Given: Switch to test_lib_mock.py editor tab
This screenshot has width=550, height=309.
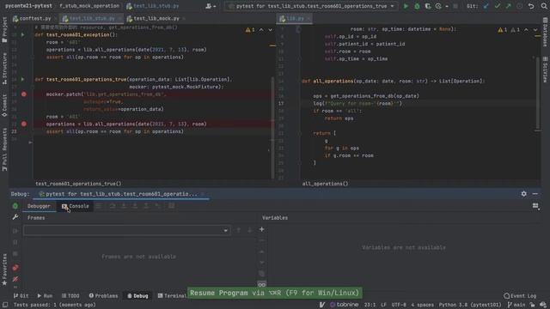Looking at the screenshot, I should tap(156, 18).
